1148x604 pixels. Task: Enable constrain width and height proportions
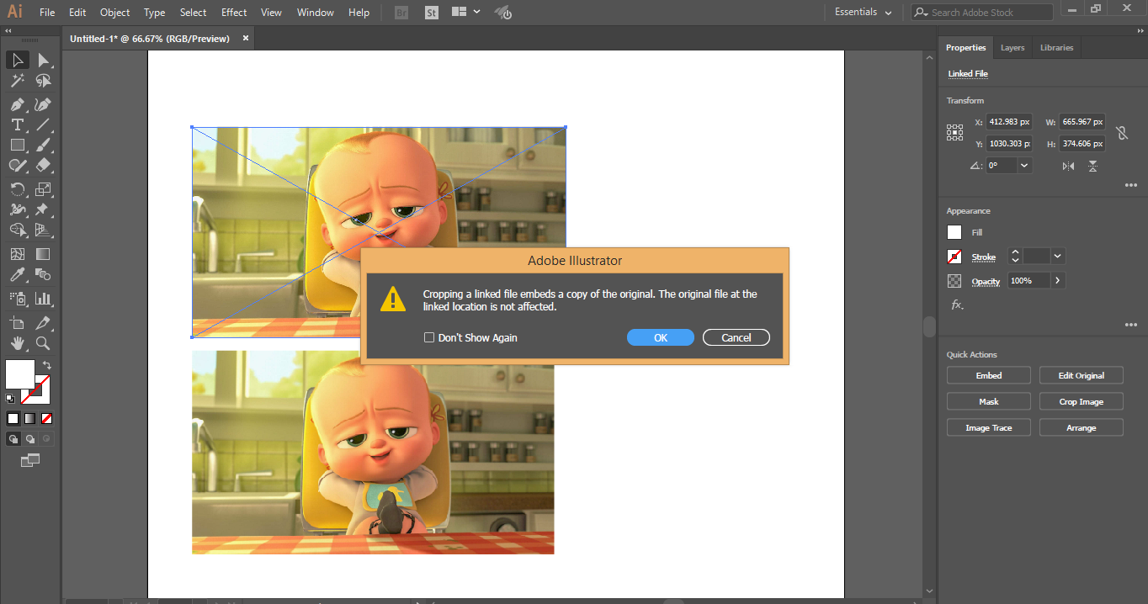click(x=1122, y=132)
